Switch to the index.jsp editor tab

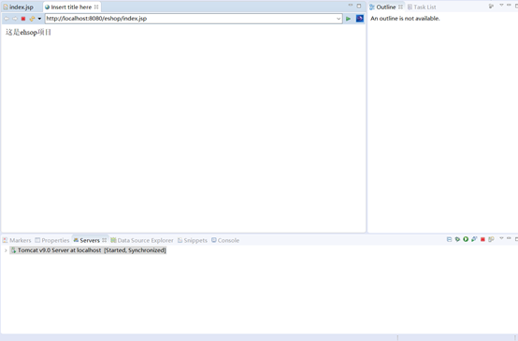[19, 7]
